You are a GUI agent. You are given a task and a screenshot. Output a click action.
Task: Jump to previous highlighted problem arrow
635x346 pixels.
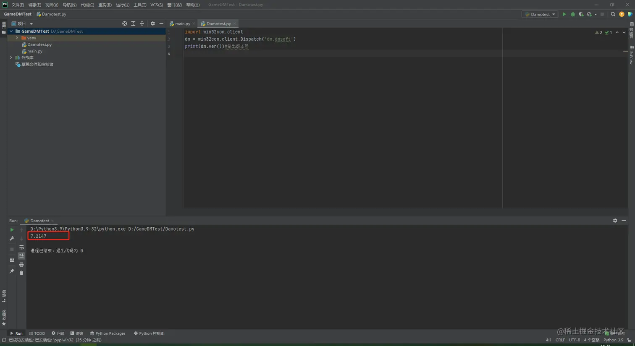click(617, 32)
